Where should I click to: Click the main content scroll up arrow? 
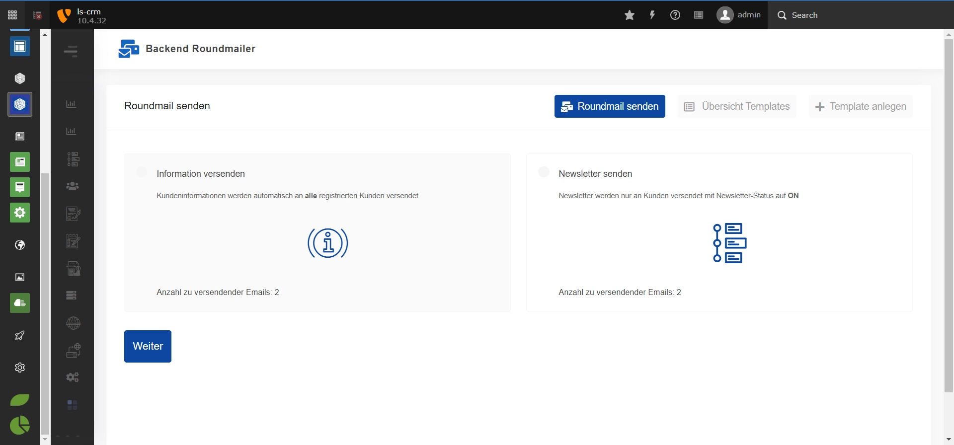coord(949,34)
